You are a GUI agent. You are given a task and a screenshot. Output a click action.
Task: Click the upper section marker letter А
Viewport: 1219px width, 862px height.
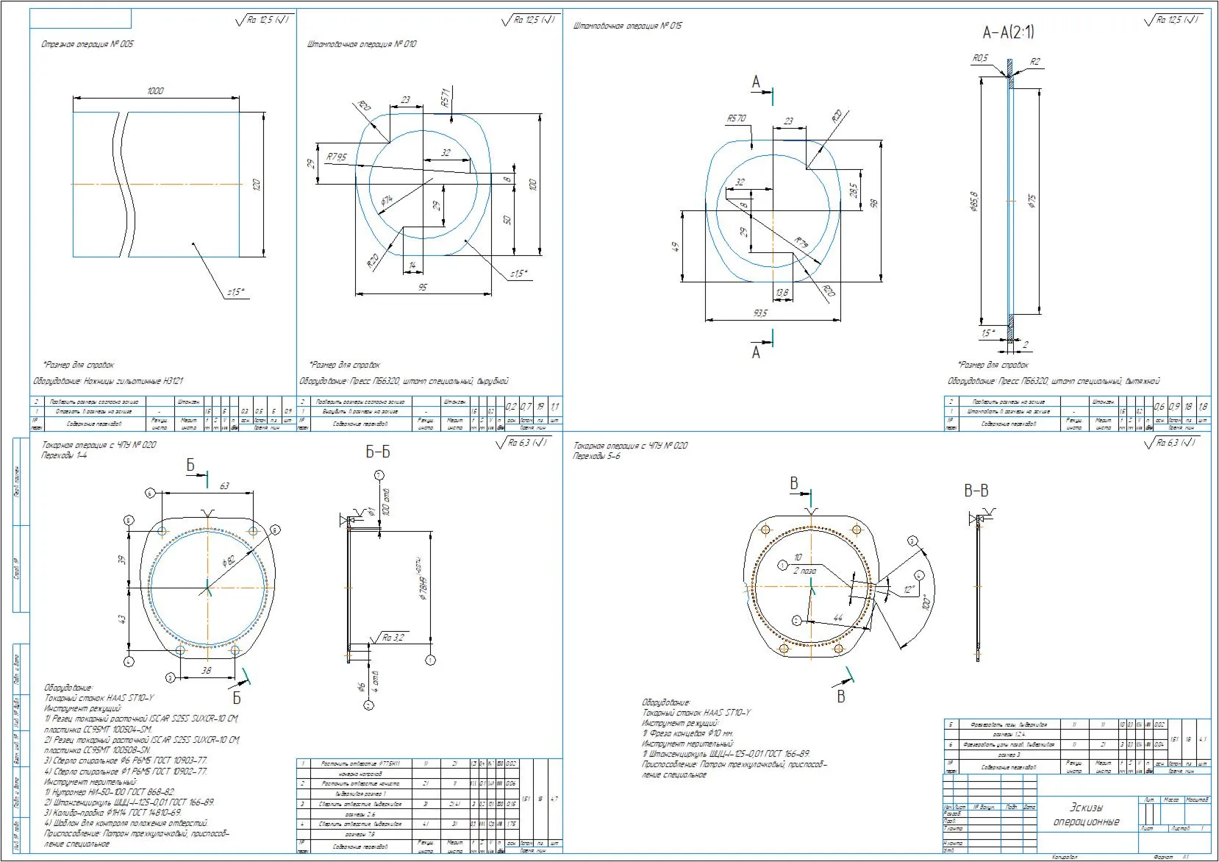[756, 82]
